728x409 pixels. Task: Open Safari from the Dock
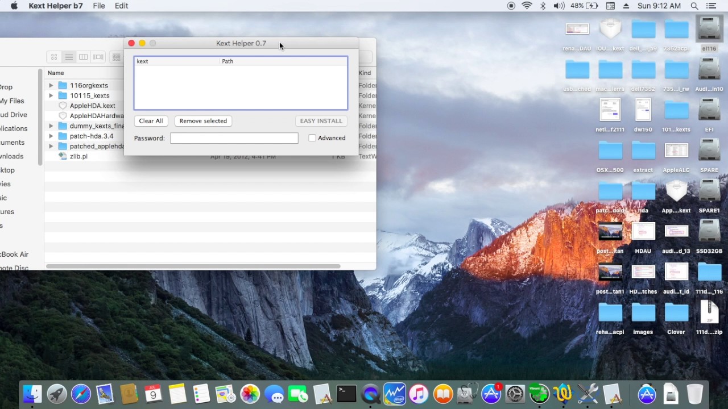[x=81, y=394]
